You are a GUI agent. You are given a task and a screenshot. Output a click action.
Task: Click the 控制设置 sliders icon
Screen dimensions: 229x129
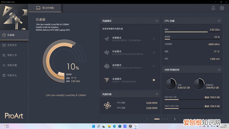pyautogui.click(x=4, y=65)
